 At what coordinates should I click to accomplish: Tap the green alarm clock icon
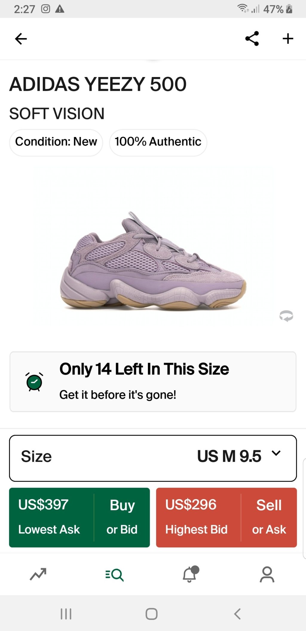point(34,382)
